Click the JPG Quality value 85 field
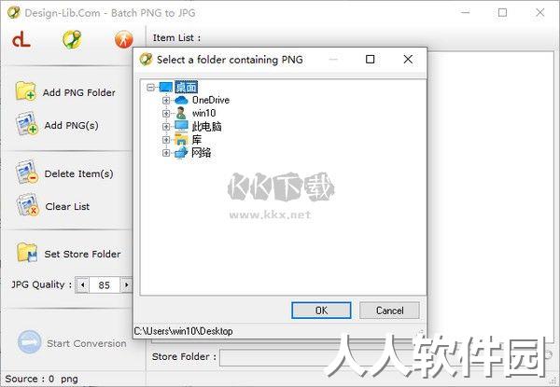 tap(104, 285)
